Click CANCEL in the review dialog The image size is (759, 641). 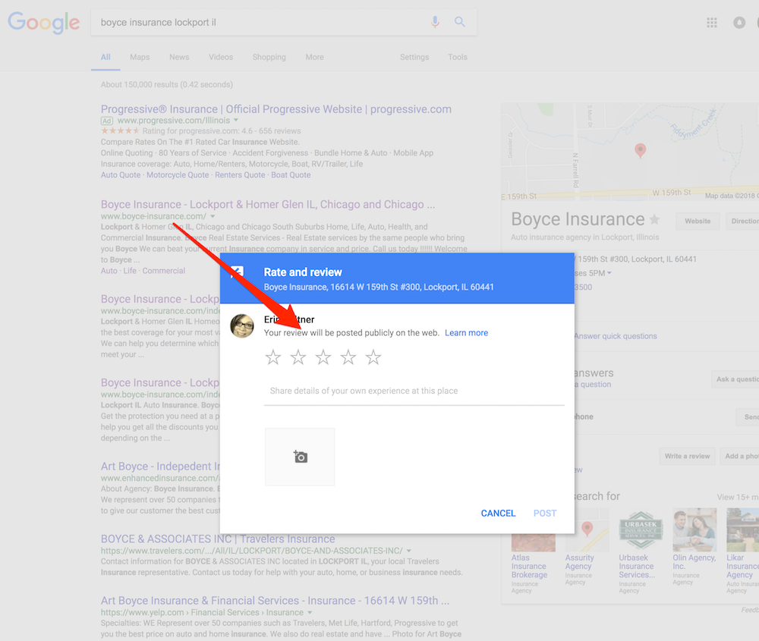(498, 514)
